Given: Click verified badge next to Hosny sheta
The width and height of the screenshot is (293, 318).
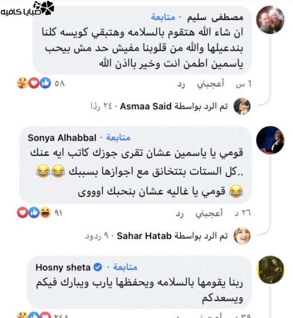Looking at the screenshot, I should (98, 267).
